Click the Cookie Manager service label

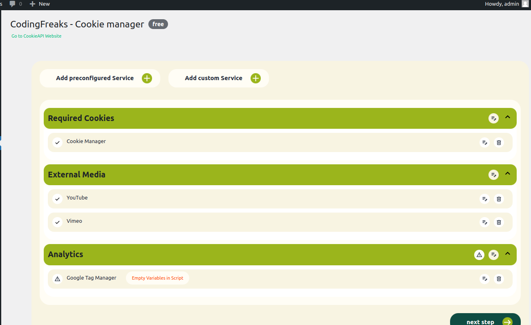pos(86,141)
